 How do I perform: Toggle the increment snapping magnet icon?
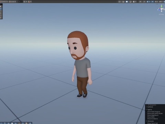point(29,2)
